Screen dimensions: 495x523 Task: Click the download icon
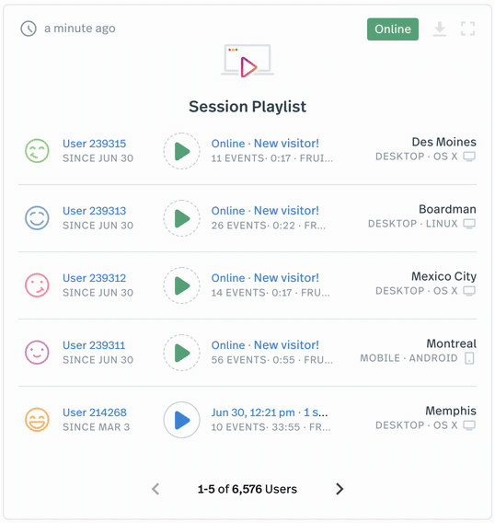coord(440,29)
